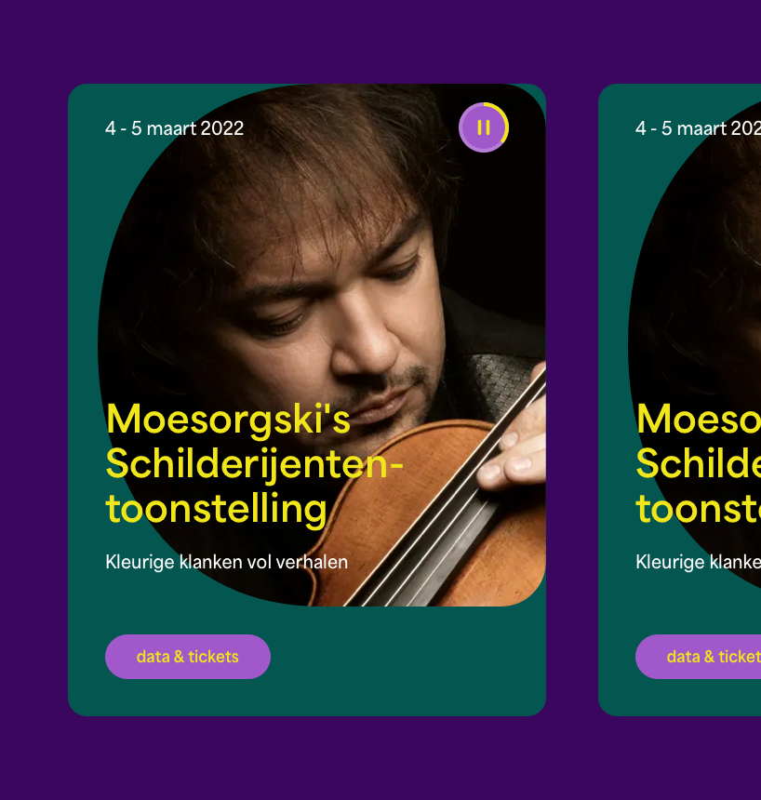Select the "4 - 5 maart 2022" date on full card
This screenshot has width=761, height=800.
[175, 128]
